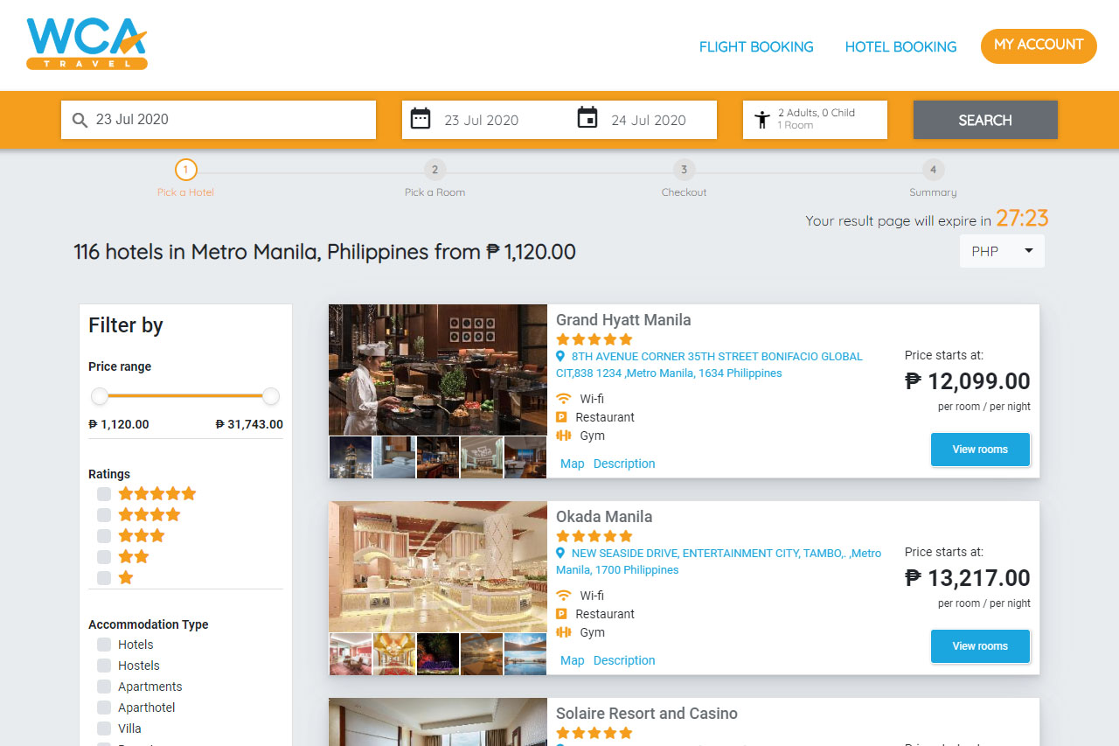This screenshot has height=746, width=1119.
Task: Click Grand Hyatt Manila star rating
Action: click(x=594, y=339)
